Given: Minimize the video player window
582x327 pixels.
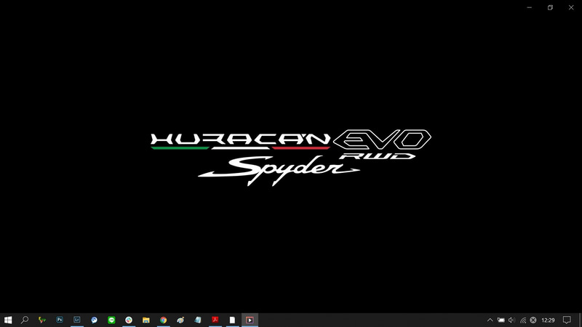Looking at the screenshot, I should pyautogui.click(x=530, y=7).
